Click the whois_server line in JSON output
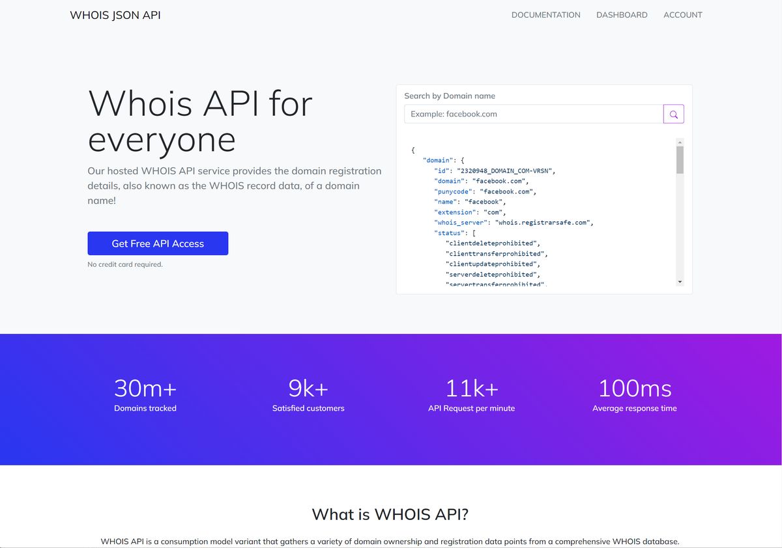Image resolution: width=782 pixels, height=548 pixels. (514, 223)
